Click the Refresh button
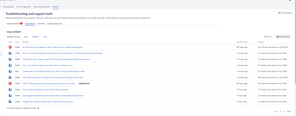The image size is (296, 116). coord(268,37)
